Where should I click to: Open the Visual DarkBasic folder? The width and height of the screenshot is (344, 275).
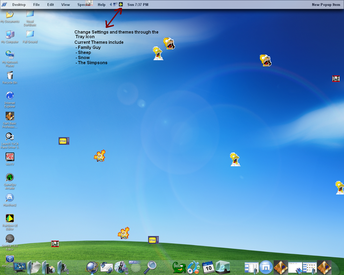pos(30,18)
